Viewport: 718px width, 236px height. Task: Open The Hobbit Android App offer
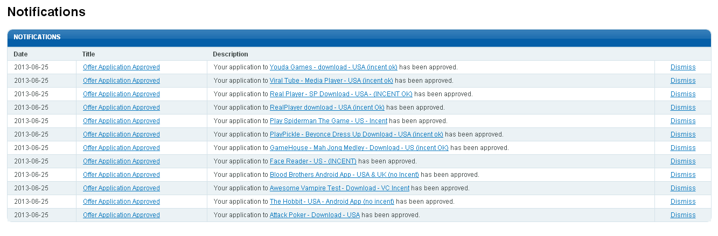(x=332, y=202)
